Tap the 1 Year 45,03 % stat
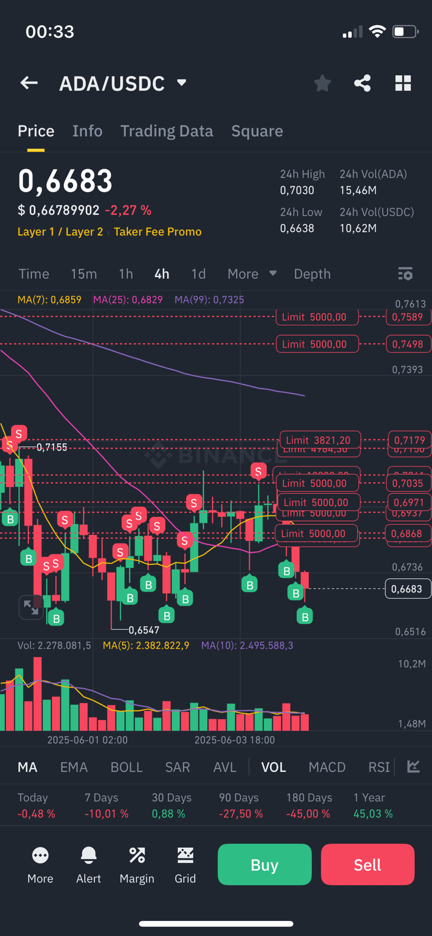 pyautogui.click(x=373, y=805)
